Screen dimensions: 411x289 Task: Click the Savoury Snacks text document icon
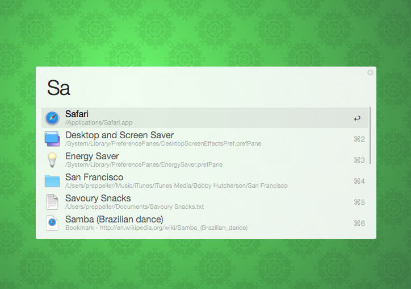tap(52, 202)
